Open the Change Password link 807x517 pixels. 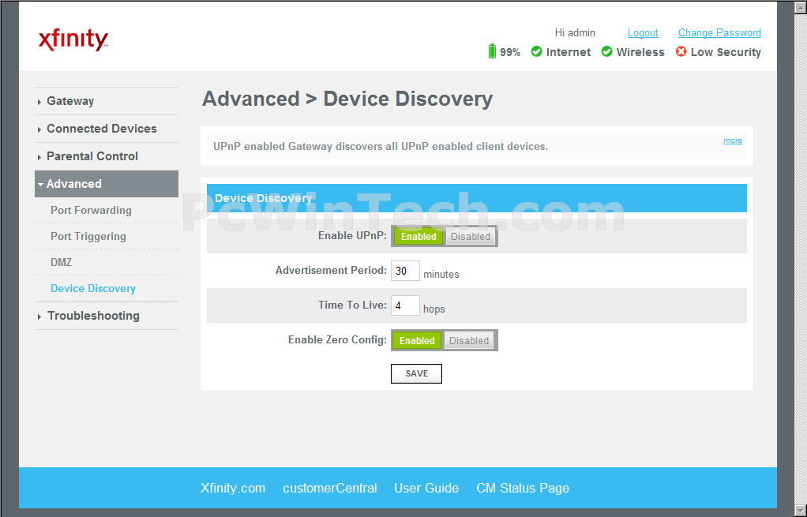[719, 33]
